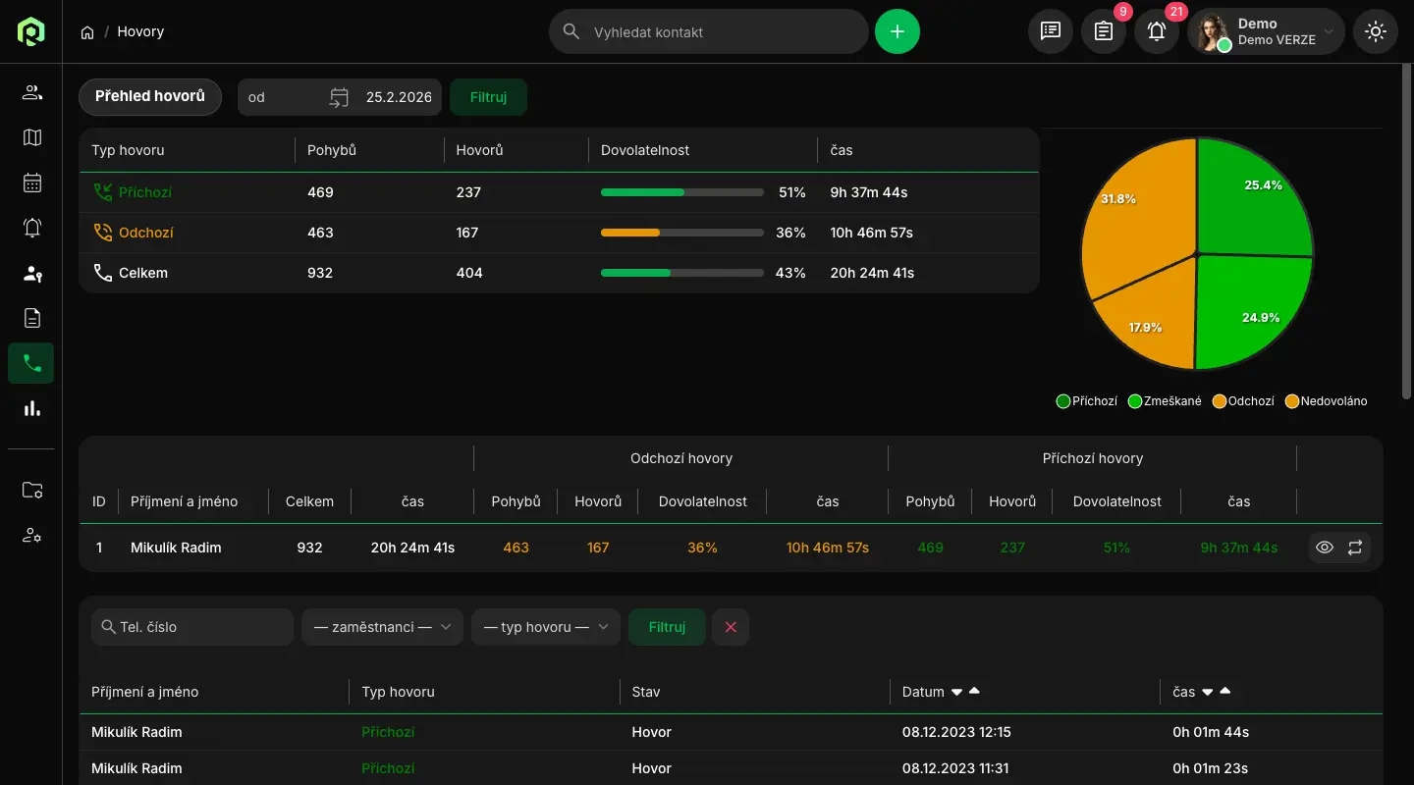Open the calendar icon in the sidebar
This screenshot has width=1414, height=785.
point(32,183)
